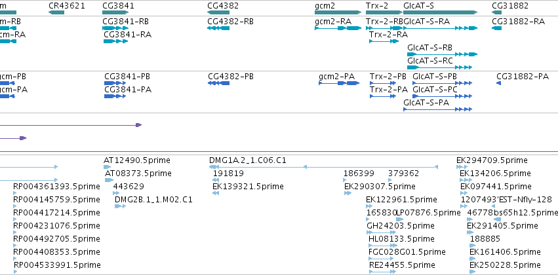Select the gcm2 gene arrow bar
This screenshot has height=275, width=558.
(x=338, y=12)
